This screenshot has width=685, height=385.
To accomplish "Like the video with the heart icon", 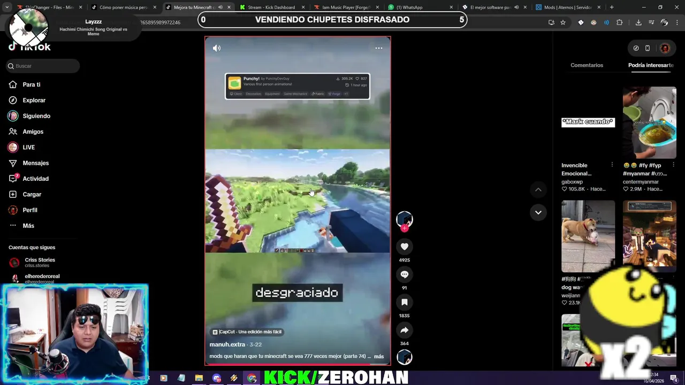I will click(x=405, y=247).
